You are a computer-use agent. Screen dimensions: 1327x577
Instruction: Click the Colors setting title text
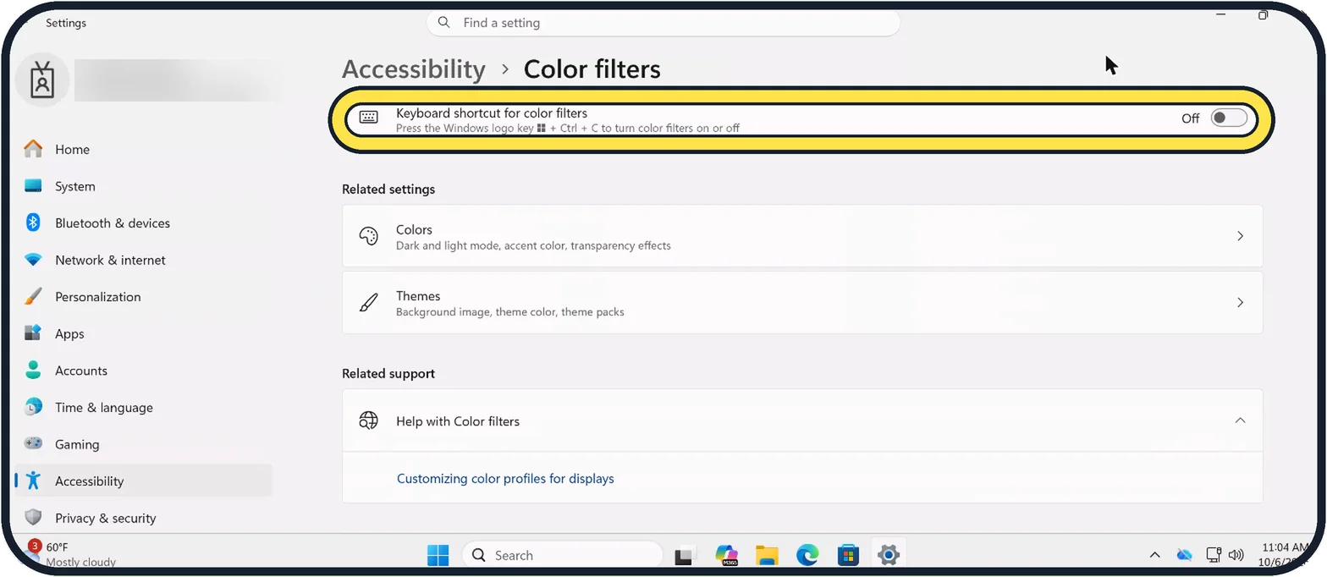click(x=414, y=229)
